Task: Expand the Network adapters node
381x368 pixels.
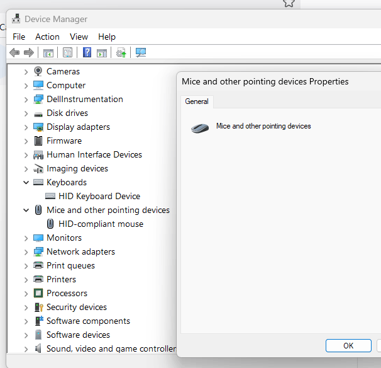Action: point(26,252)
